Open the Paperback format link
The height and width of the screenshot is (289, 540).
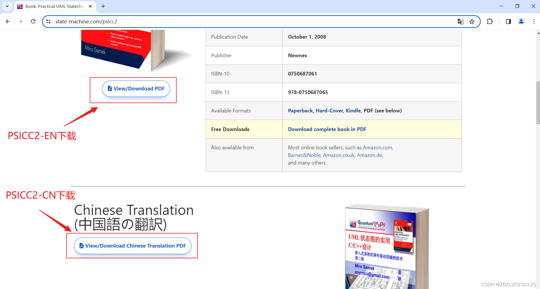tap(300, 111)
